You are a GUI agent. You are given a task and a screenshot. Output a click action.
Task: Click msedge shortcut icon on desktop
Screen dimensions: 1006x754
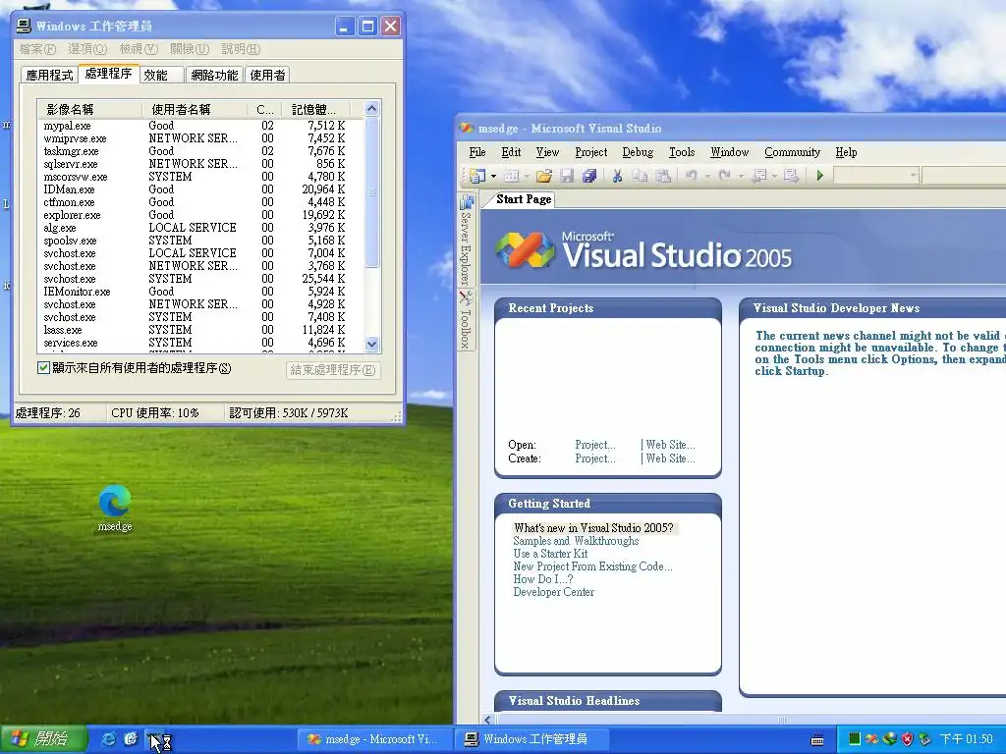115,509
